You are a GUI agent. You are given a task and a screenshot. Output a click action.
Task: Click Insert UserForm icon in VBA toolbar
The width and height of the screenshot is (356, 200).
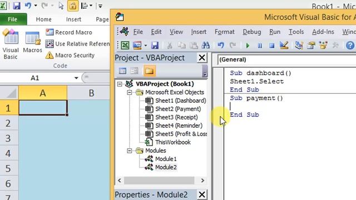137,46
